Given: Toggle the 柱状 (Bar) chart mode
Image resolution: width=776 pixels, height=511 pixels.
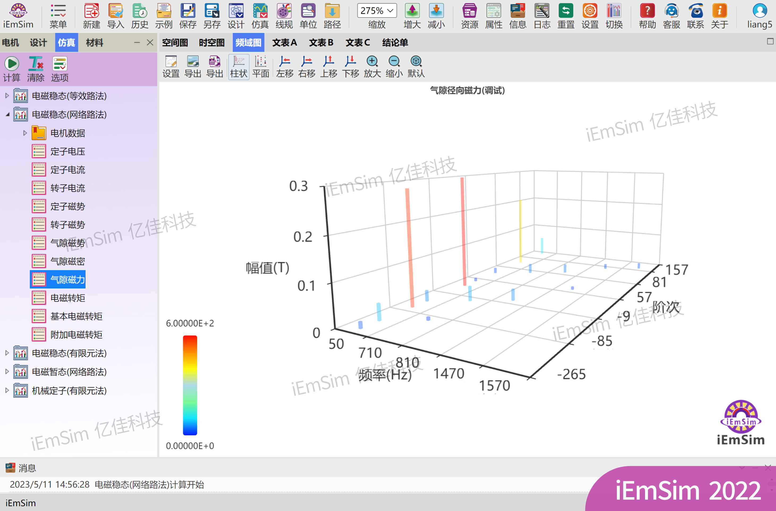Looking at the screenshot, I should click(x=239, y=66).
